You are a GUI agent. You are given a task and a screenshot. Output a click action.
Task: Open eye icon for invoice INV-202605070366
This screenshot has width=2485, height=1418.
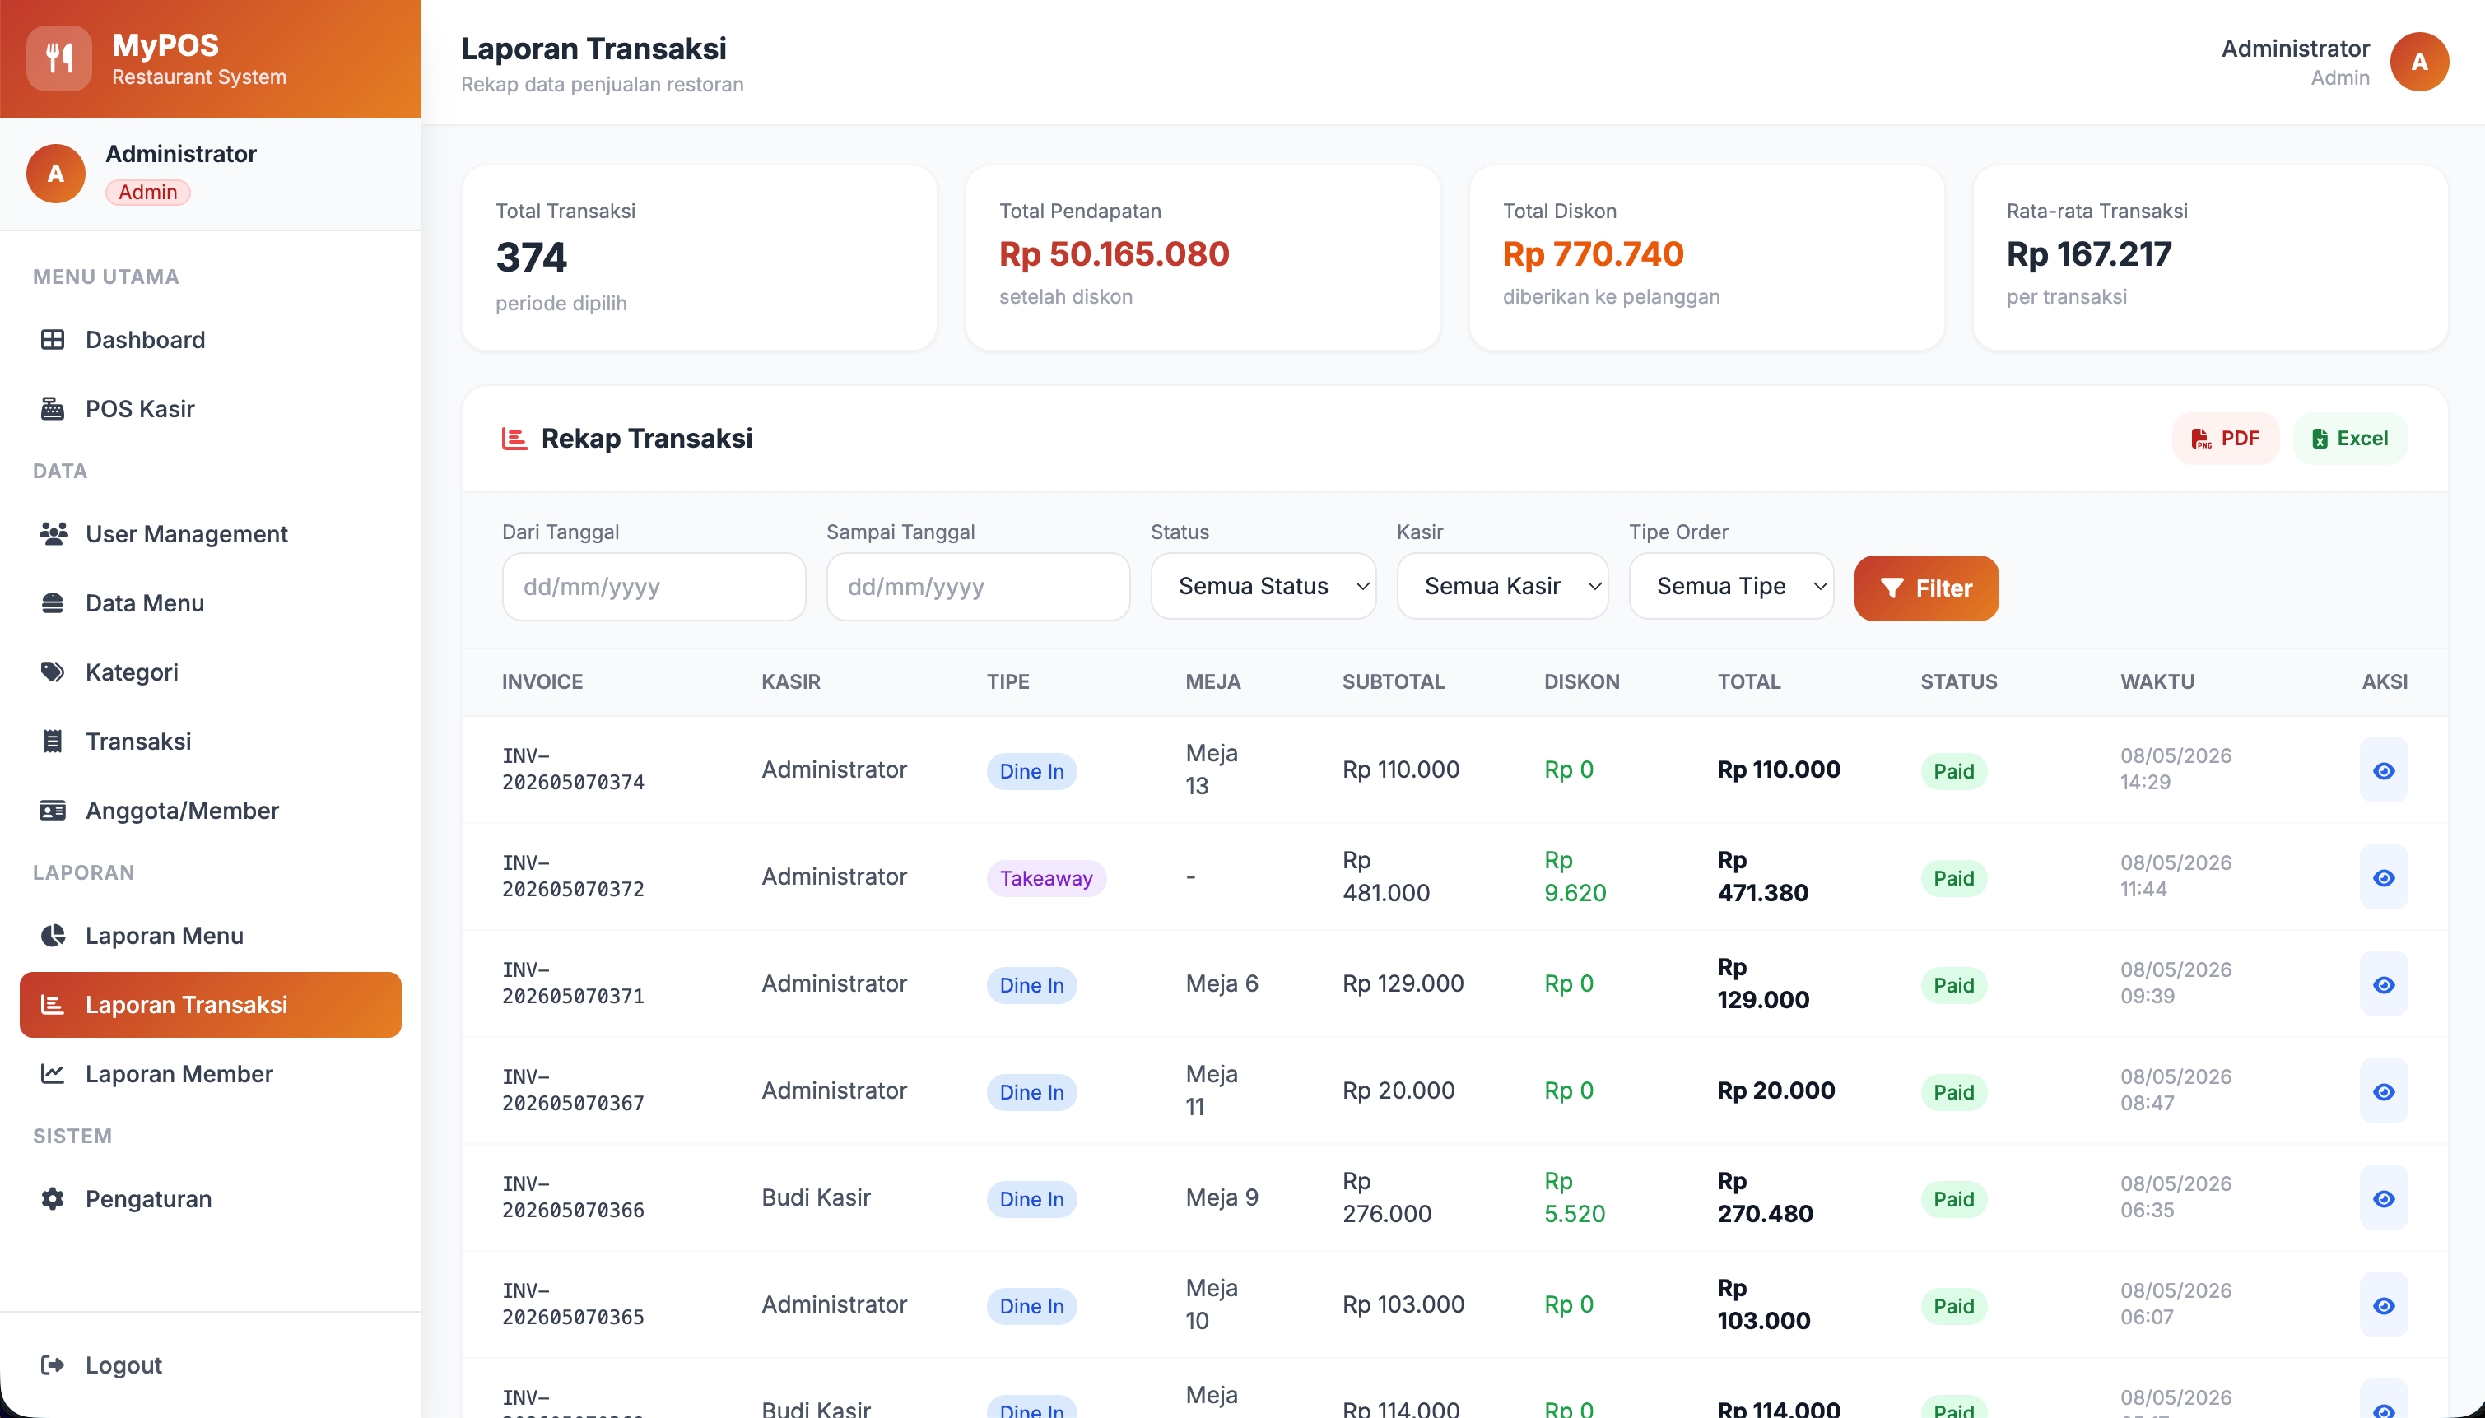tap(2384, 1199)
